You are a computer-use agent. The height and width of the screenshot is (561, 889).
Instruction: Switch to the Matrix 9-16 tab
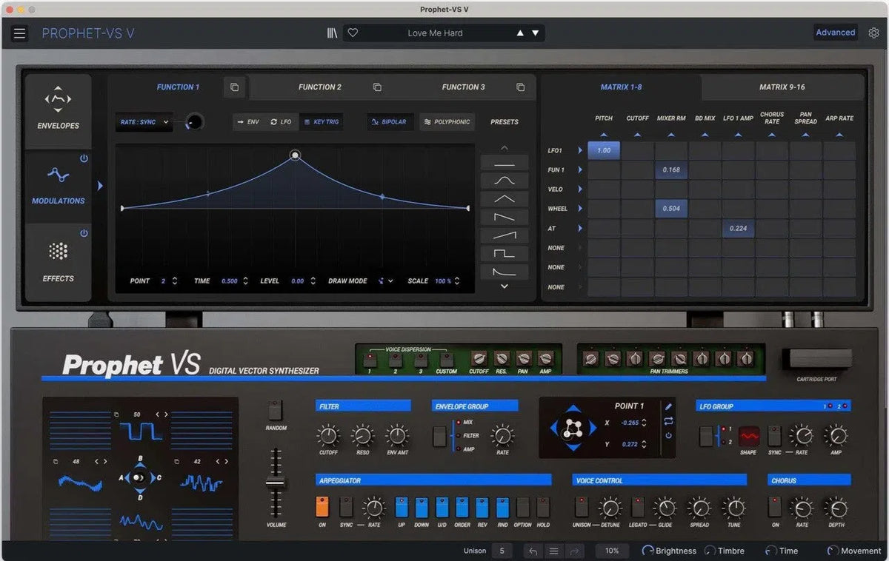[782, 87]
